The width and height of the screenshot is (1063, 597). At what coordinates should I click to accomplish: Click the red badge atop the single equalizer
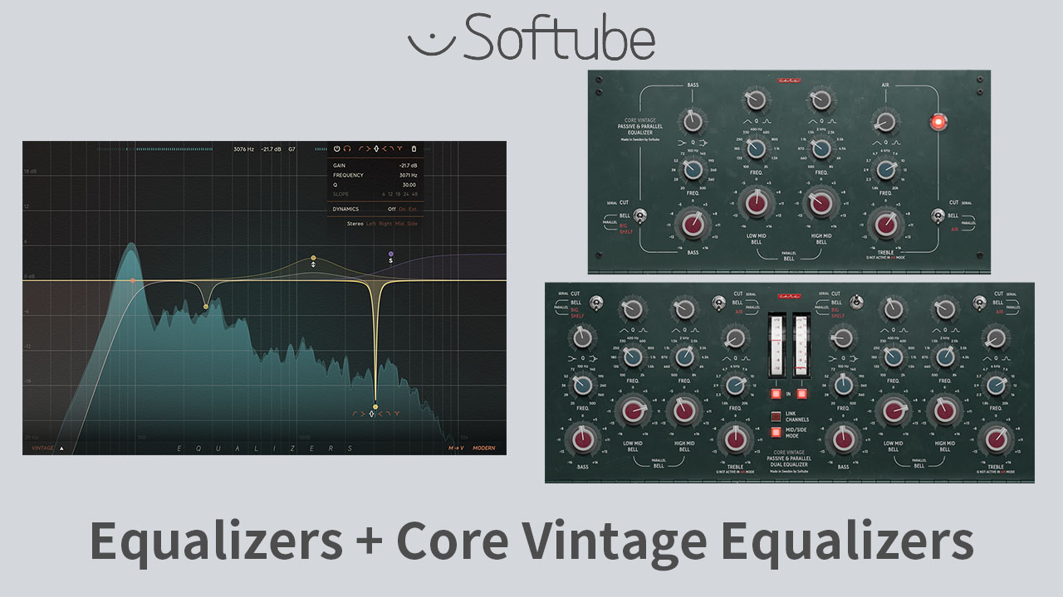point(788,80)
